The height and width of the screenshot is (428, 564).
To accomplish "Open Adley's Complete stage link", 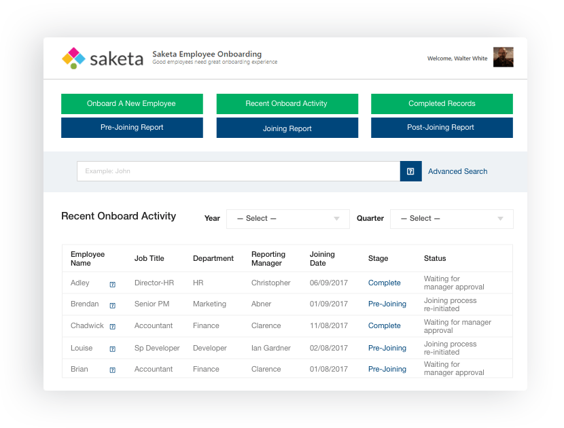I will tap(384, 283).
